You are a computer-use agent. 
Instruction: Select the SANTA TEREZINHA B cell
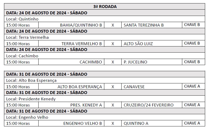point(152,25)
